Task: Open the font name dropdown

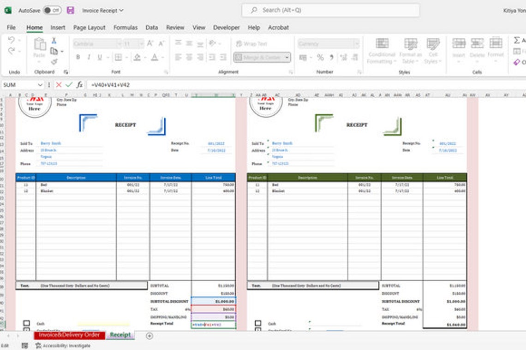Action: (x=119, y=44)
